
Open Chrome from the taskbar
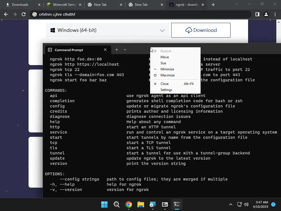click(129, 204)
